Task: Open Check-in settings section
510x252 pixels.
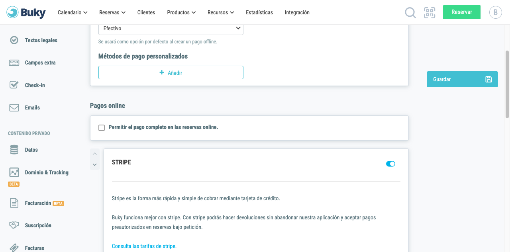Action: 35,85
